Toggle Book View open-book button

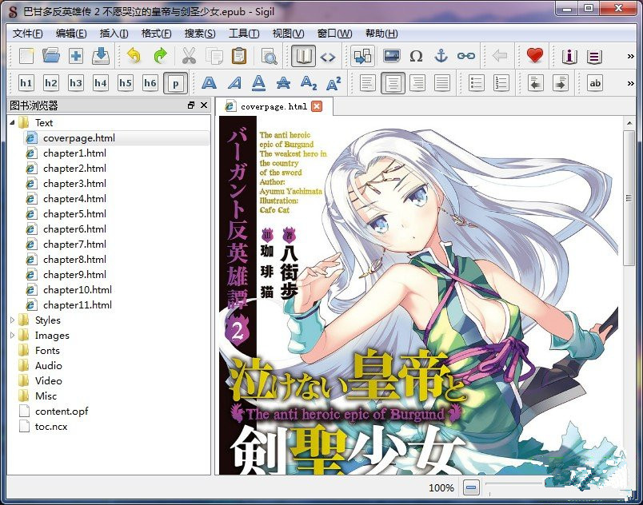[303, 56]
